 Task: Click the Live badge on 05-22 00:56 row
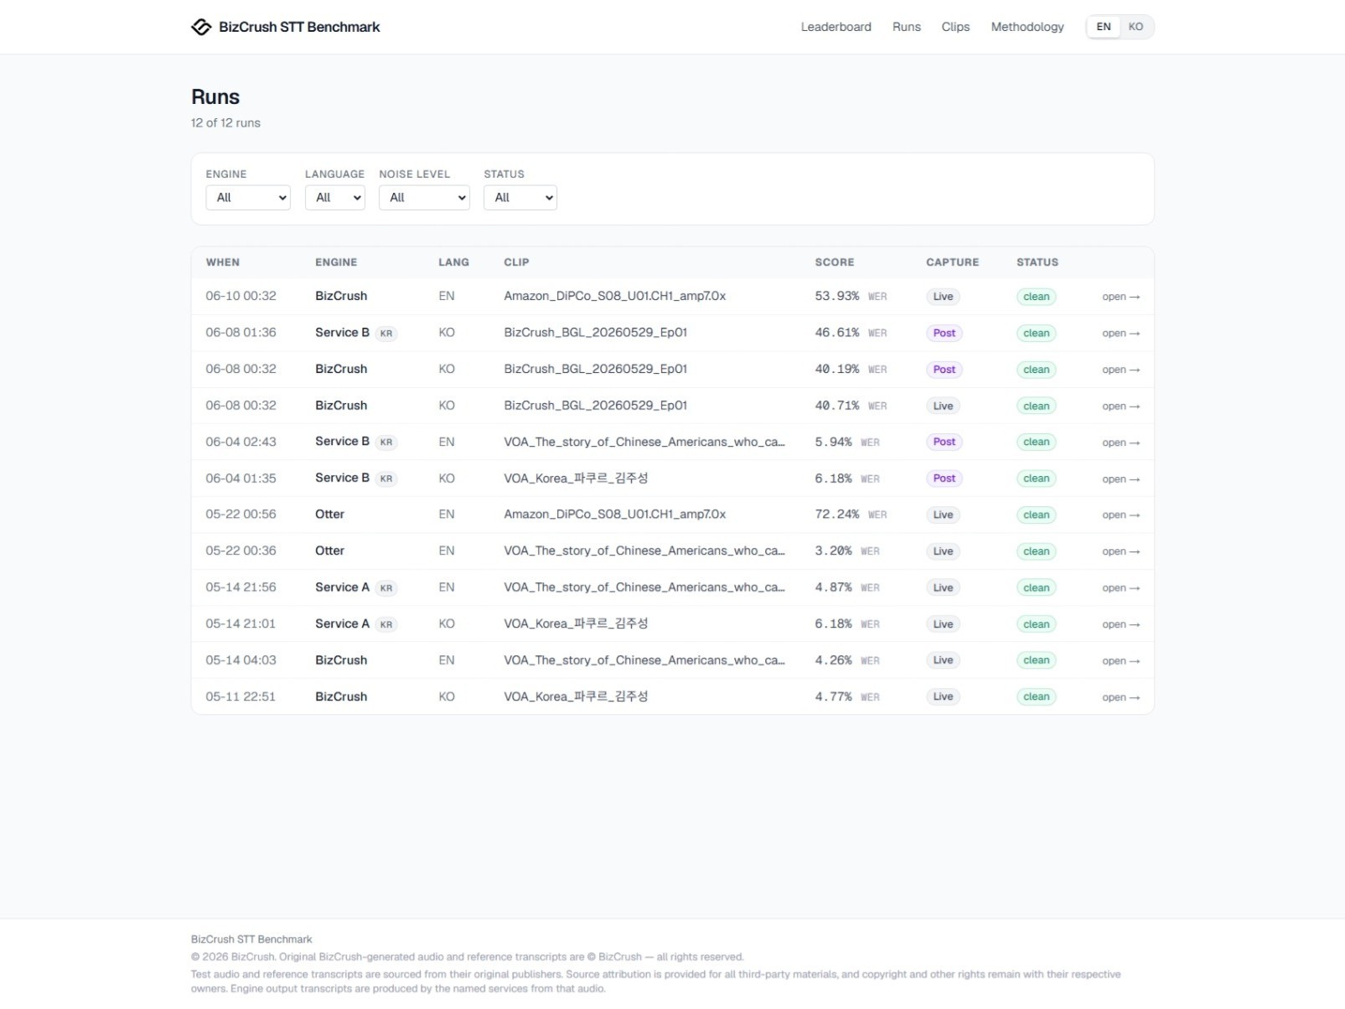[944, 515]
